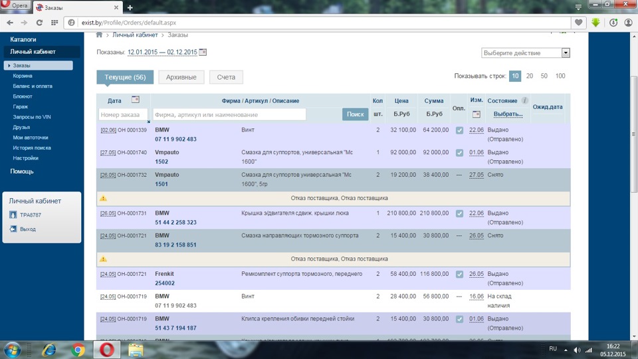Click warning icon under order ОН-0001732
This screenshot has width=638, height=359.
point(104,198)
